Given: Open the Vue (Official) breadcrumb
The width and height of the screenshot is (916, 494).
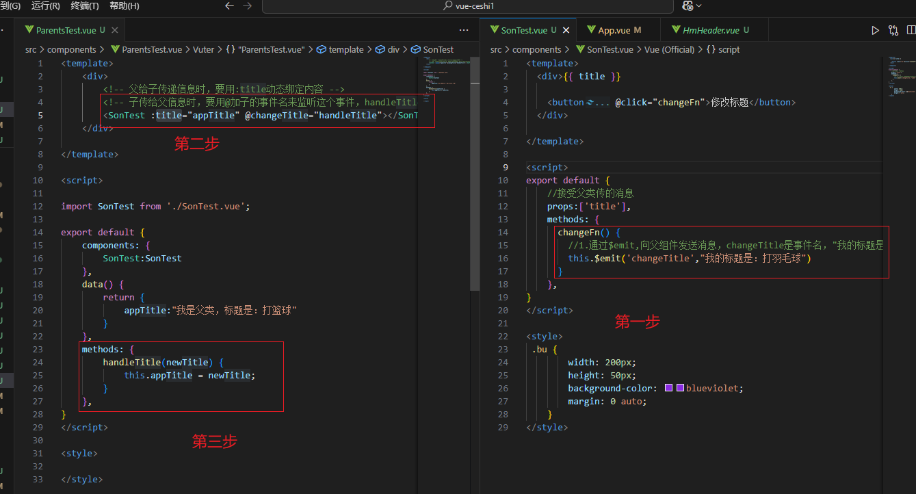Looking at the screenshot, I should 669,49.
